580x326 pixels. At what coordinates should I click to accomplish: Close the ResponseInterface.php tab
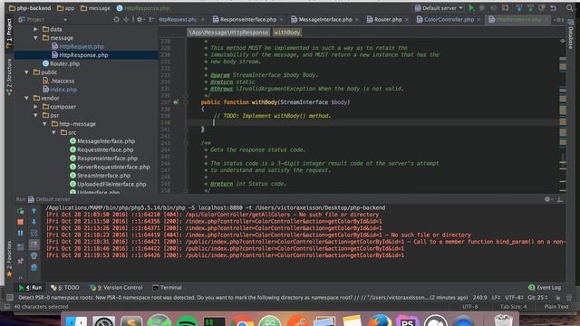coord(282,19)
